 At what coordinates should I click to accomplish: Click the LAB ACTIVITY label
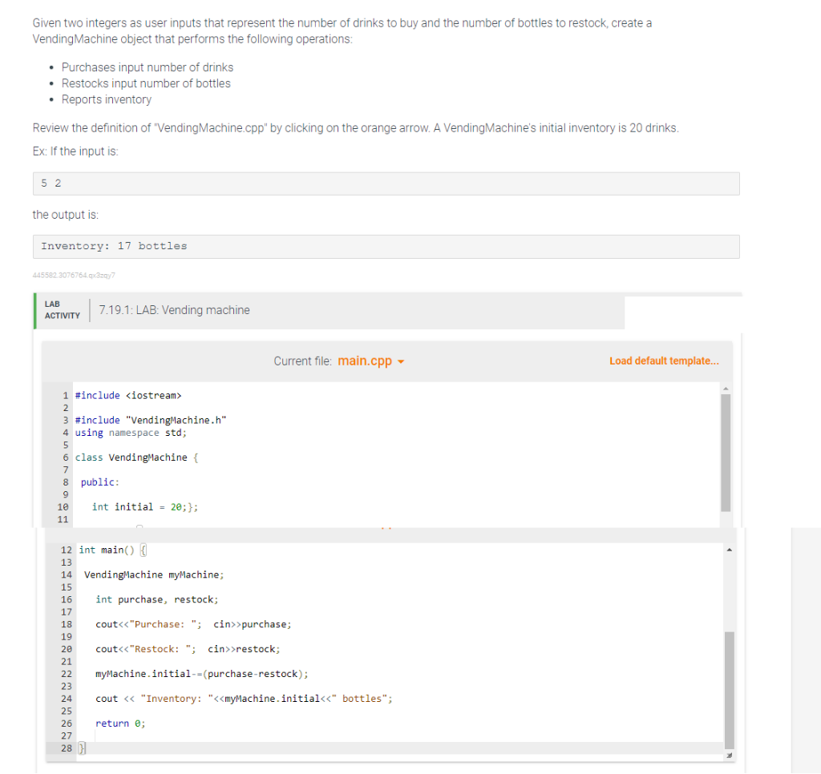[63, 310]
